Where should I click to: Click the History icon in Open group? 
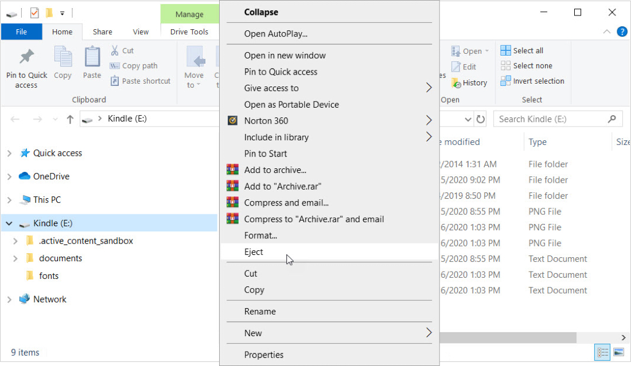(x=457, y=83)
